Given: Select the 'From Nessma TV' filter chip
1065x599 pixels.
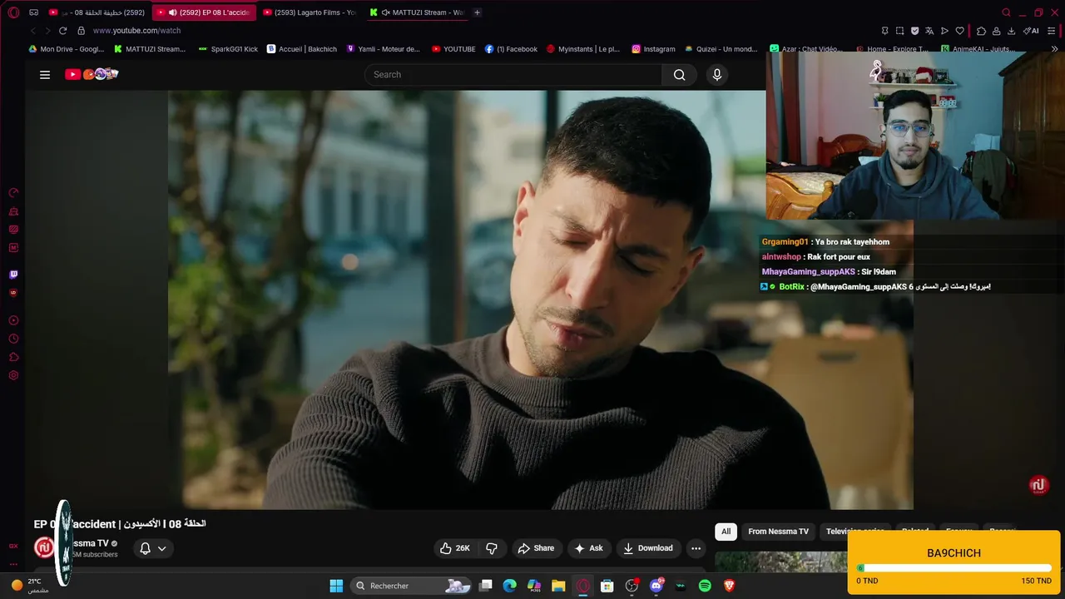Looking at the screenshot, I should (778, 532).
